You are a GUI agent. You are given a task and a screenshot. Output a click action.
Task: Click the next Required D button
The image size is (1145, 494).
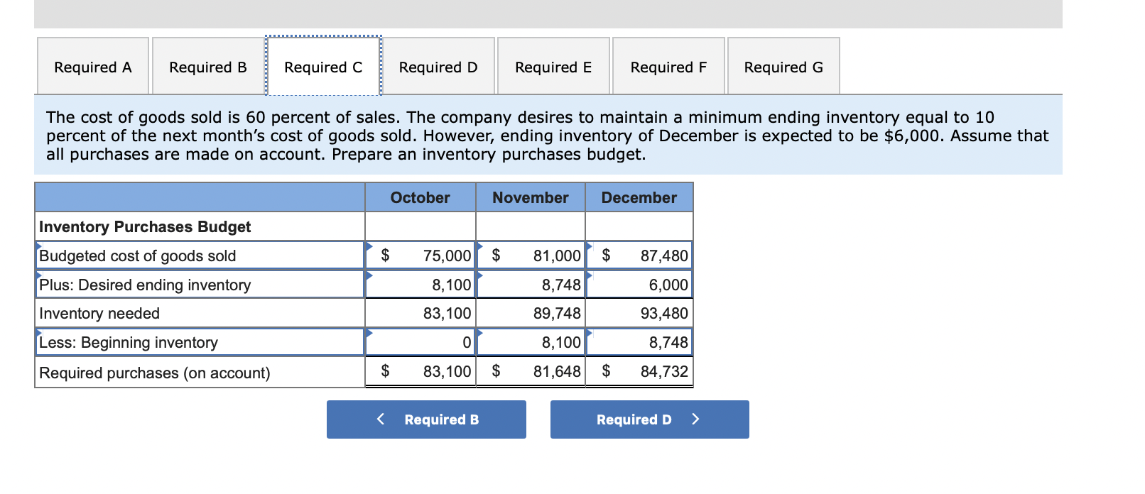click(649, 419)
